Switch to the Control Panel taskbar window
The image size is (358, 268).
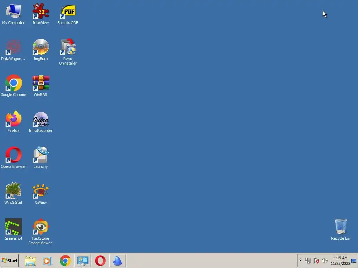click(x=83, y=261)
